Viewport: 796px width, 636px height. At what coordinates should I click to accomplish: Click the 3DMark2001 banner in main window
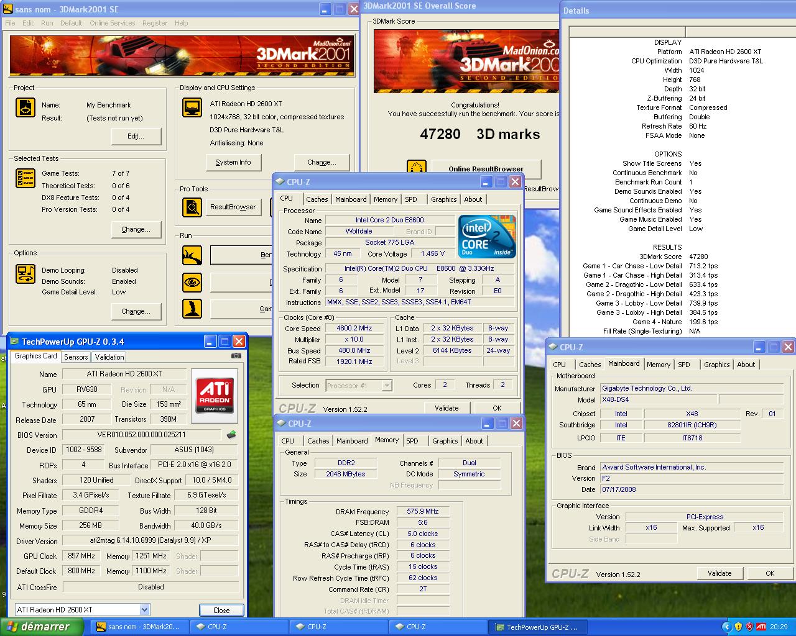182,56
